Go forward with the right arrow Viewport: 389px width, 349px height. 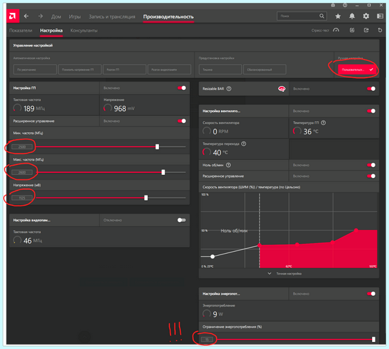tap(40, 16)
